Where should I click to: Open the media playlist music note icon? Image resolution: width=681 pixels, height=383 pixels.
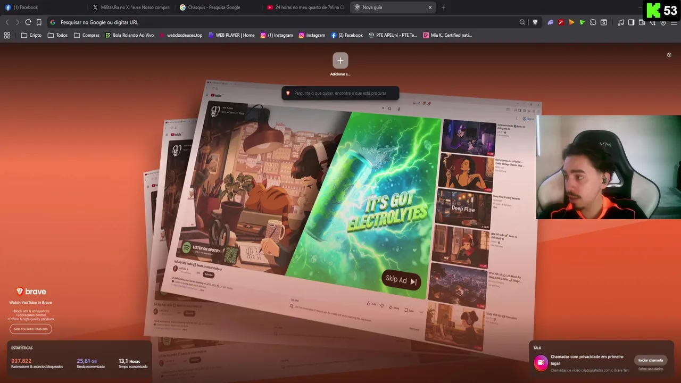[x=621, y=22]
